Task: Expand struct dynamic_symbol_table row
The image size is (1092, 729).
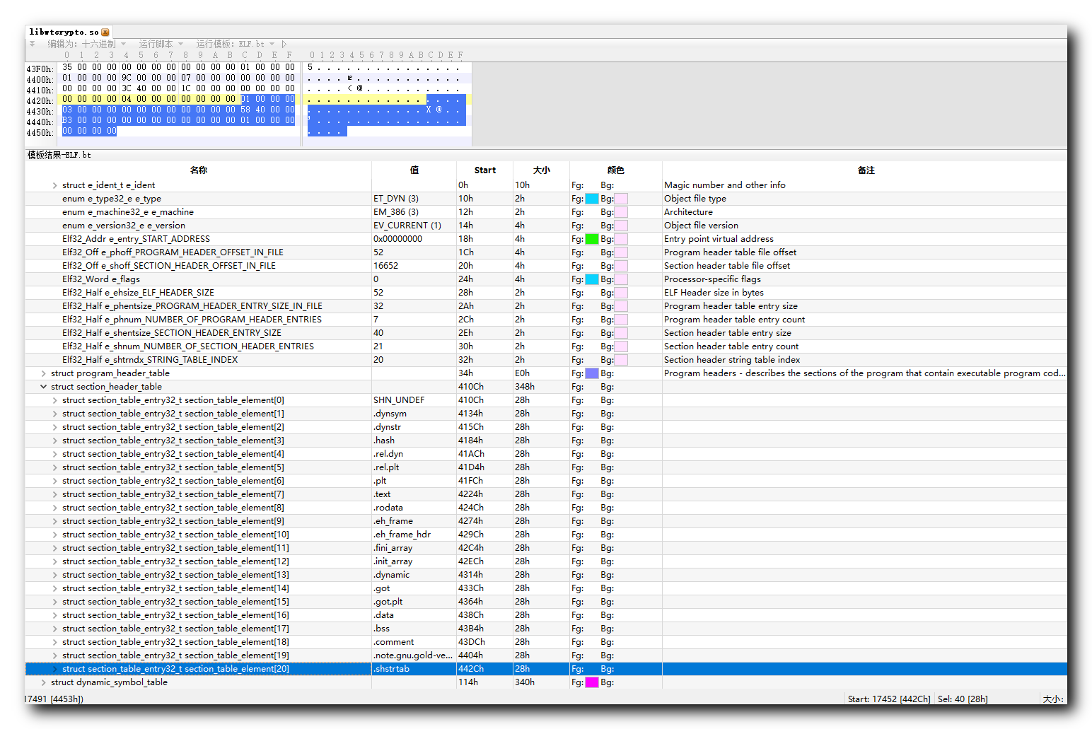Action: pyautogui.click(x=43, y=682)
